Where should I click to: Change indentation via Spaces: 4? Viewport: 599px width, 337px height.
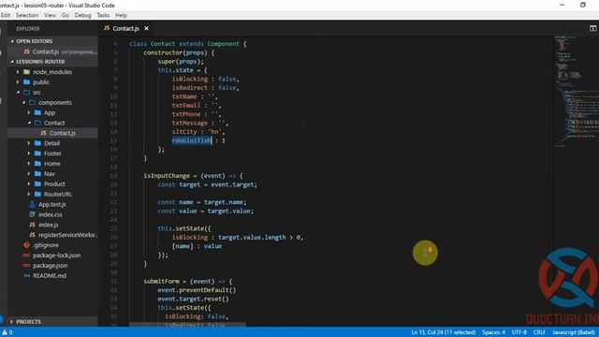[493, 332]
